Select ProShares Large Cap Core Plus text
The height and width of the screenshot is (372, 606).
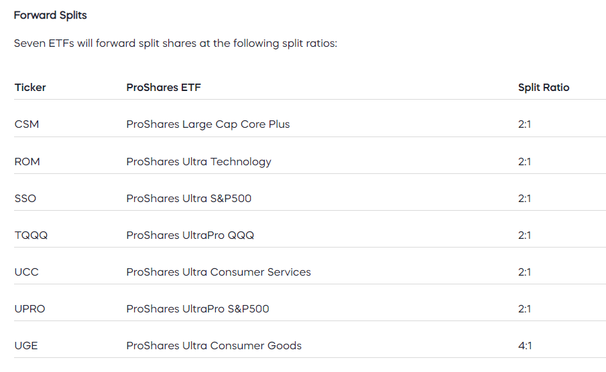tap(208, 124)
